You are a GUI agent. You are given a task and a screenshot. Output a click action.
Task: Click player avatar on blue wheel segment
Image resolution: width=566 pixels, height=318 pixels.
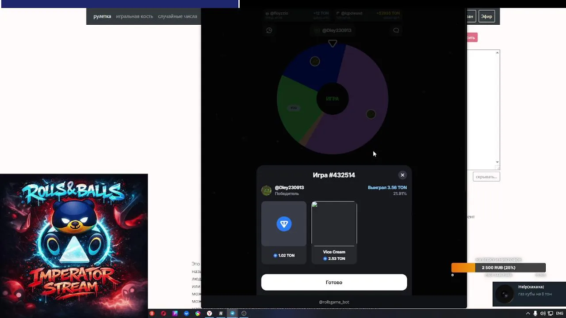point(315,61)
